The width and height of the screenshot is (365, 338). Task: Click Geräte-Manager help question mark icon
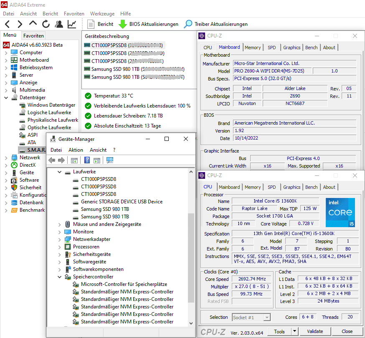coord(87,160)
